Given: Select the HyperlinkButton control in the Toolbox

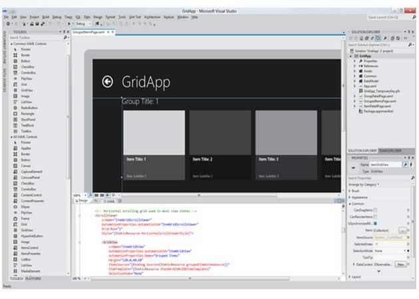Looking at the screenshot, I should [x=32, y=236].
